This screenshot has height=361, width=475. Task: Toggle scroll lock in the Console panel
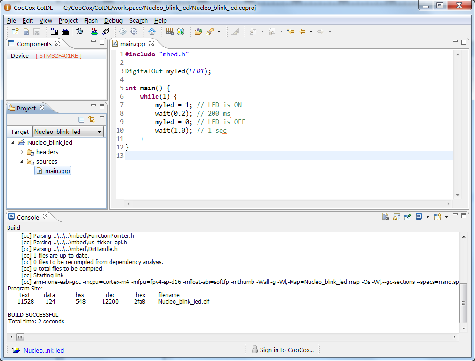(x=397, y=216)
